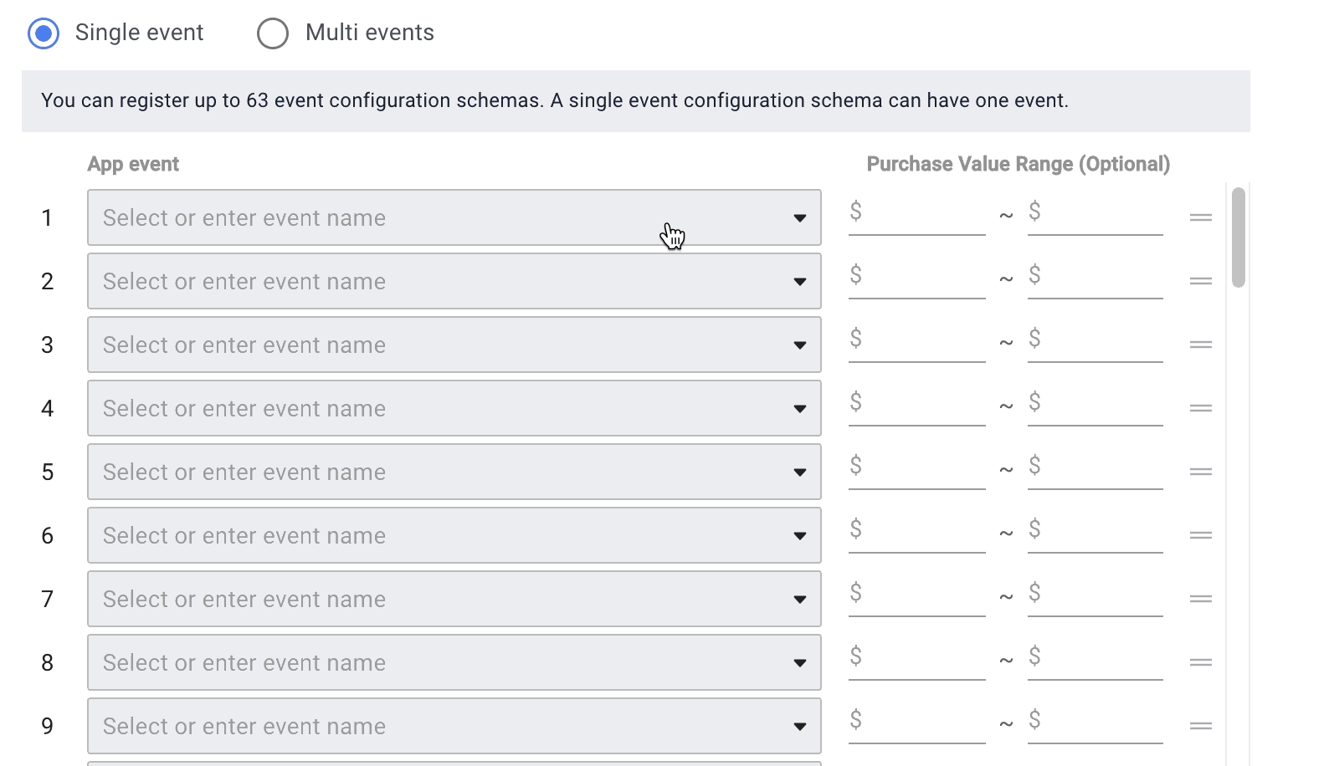Click the event name combo box in row 2
This screenshot has height=766, width=1329.
(454, 281)
